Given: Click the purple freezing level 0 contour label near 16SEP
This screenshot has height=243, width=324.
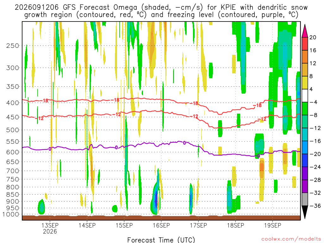Looking at the screenshot, I should pyautogui.click(x=184, y=143).
